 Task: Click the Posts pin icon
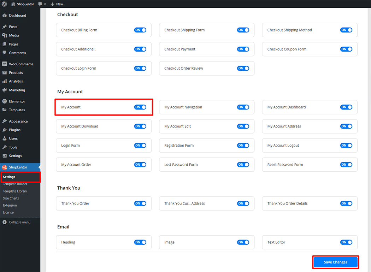click(5, 27)
